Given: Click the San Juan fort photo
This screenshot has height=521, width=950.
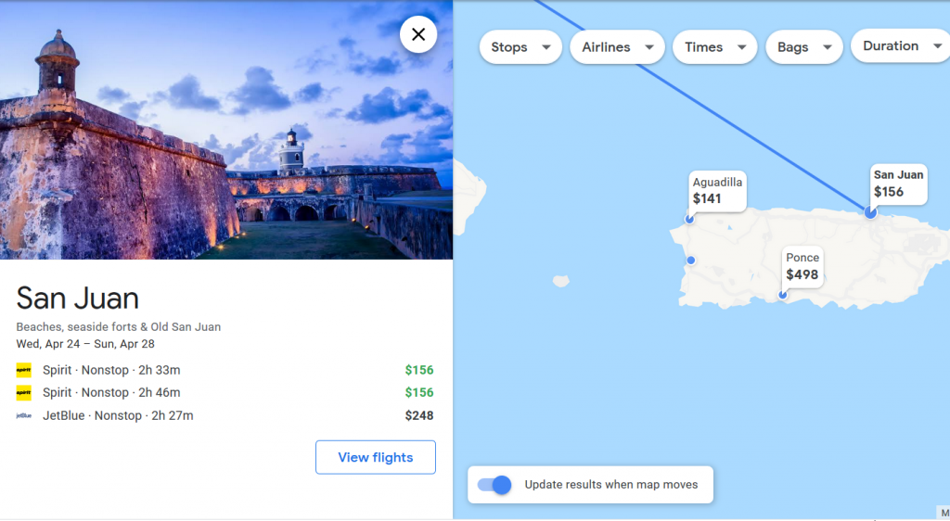Looking at the screenshot, I should tap(226, 130).
